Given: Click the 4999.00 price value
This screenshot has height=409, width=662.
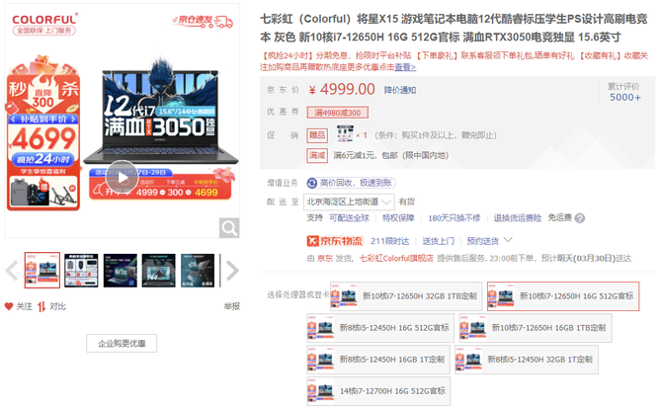Looking at the screenshot, I should coord(347,89).
